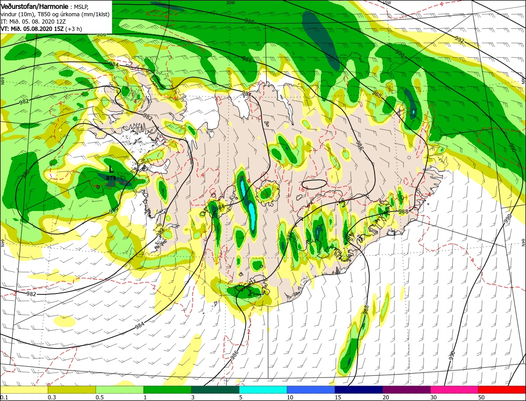The image size is (526, 401).
Task: Click the 'Veðurstofan/Harmonie' title text
Action: click(x=35, y=6)
